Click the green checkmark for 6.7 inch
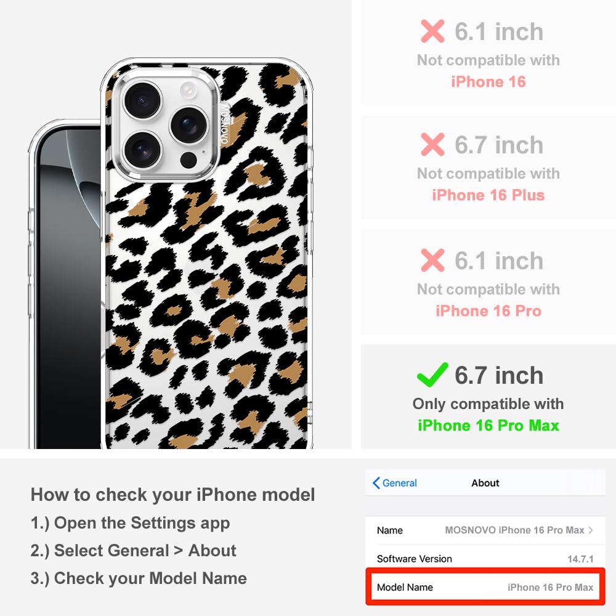 click(432, 375)
